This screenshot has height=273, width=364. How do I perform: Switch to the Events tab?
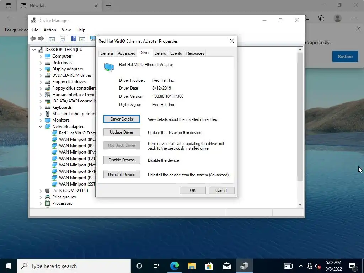point(176,53)
